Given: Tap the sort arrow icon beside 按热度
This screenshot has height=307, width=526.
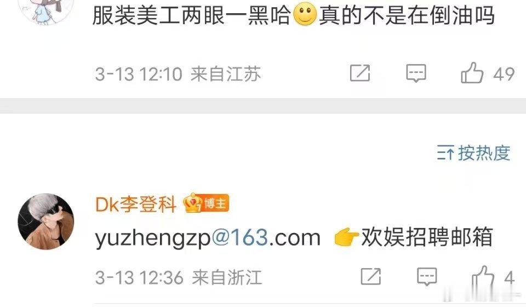Looking at the screenshot, I should click(445, 153).
